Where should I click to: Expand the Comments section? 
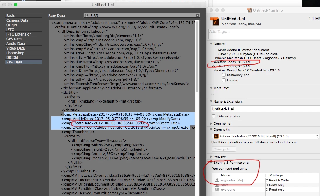click(x=211, y=123)
